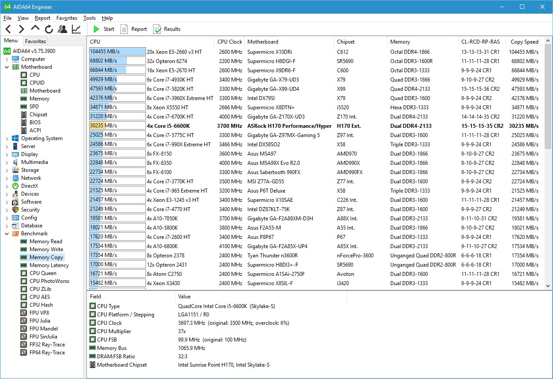Select the BIOS tree item
The image size is (553, 379).
[35, 123]
